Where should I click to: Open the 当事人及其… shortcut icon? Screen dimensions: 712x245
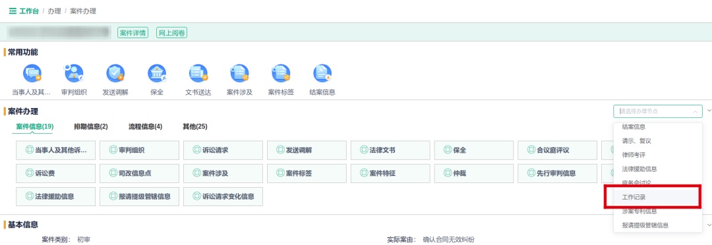click(32, 74)
